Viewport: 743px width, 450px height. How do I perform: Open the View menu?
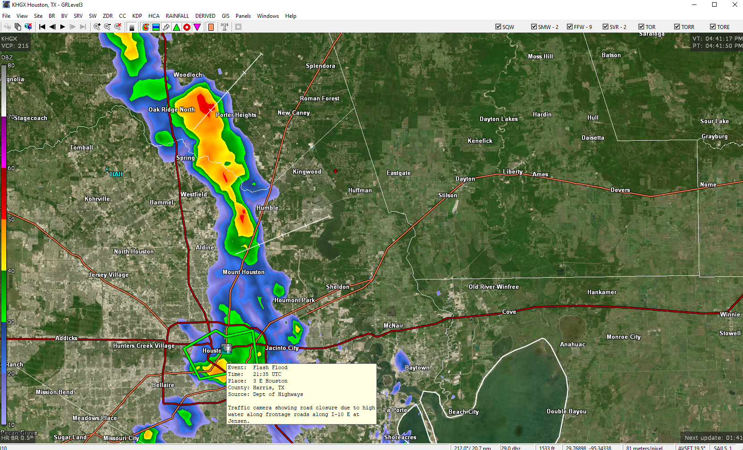click(x=22, y=16)
